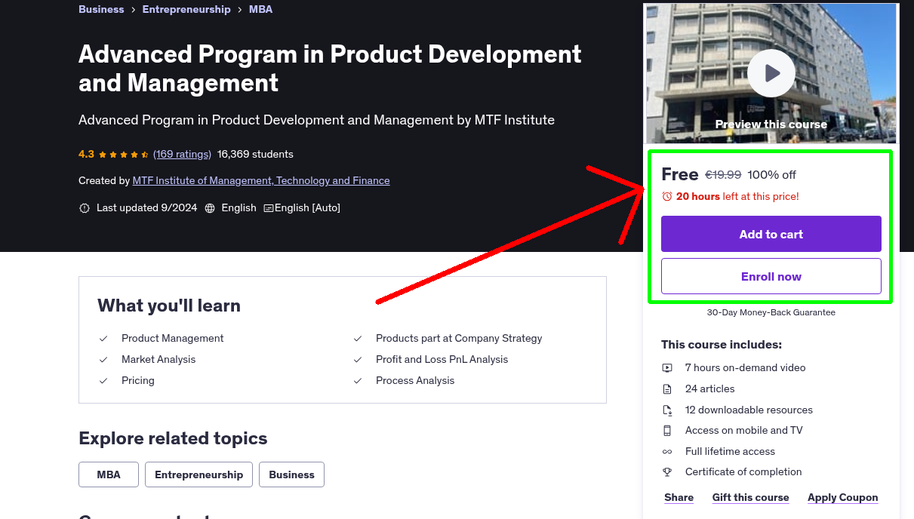Click the course preview thumbnail image

771,73
